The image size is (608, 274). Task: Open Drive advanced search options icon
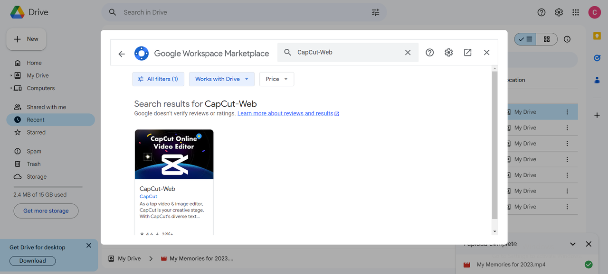click(376, 12)
